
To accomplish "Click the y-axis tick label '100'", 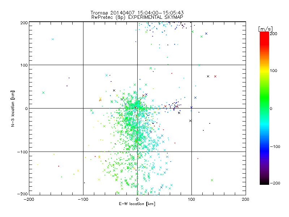I will (24, 65).
